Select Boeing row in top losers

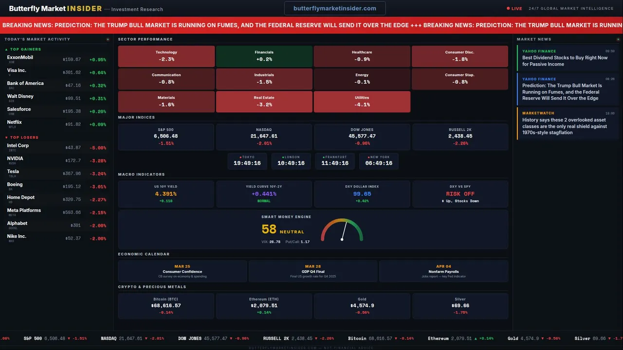(56, 186)
